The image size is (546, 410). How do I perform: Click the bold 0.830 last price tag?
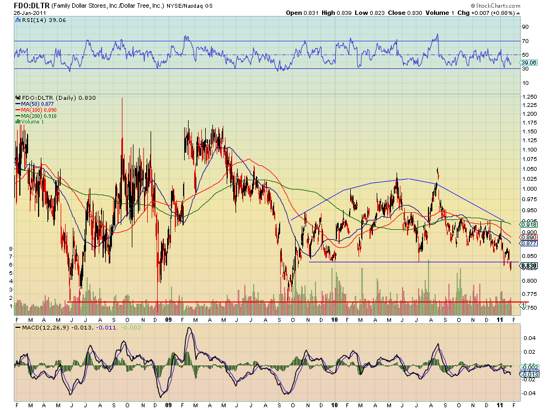(529, 266)
